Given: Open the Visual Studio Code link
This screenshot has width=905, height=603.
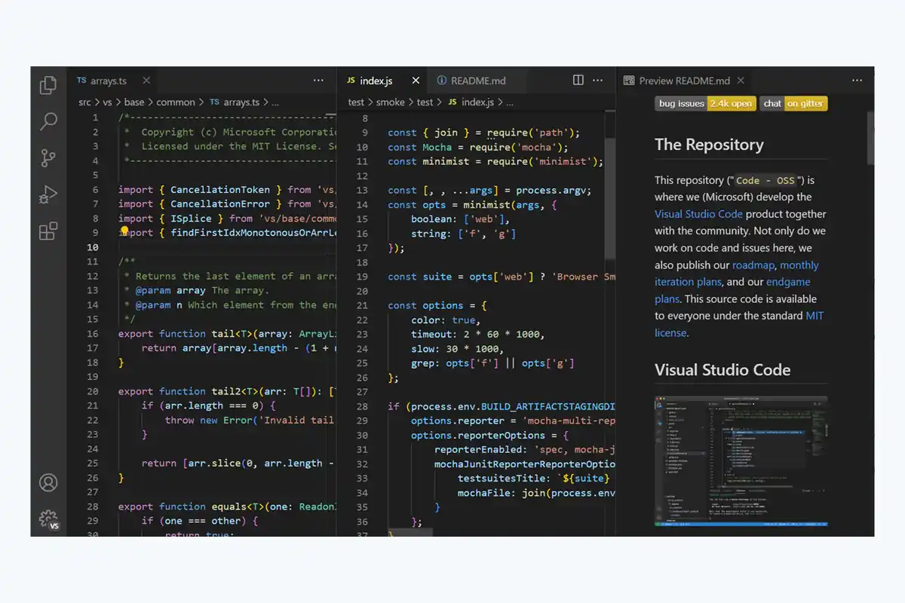Looking at the screenshot, I should click(x=698, y=214).
